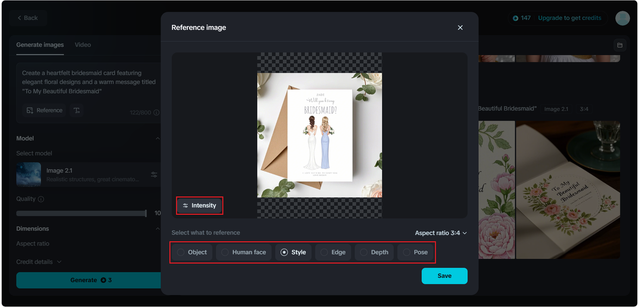Select the Human face reference option

point(244,252)
